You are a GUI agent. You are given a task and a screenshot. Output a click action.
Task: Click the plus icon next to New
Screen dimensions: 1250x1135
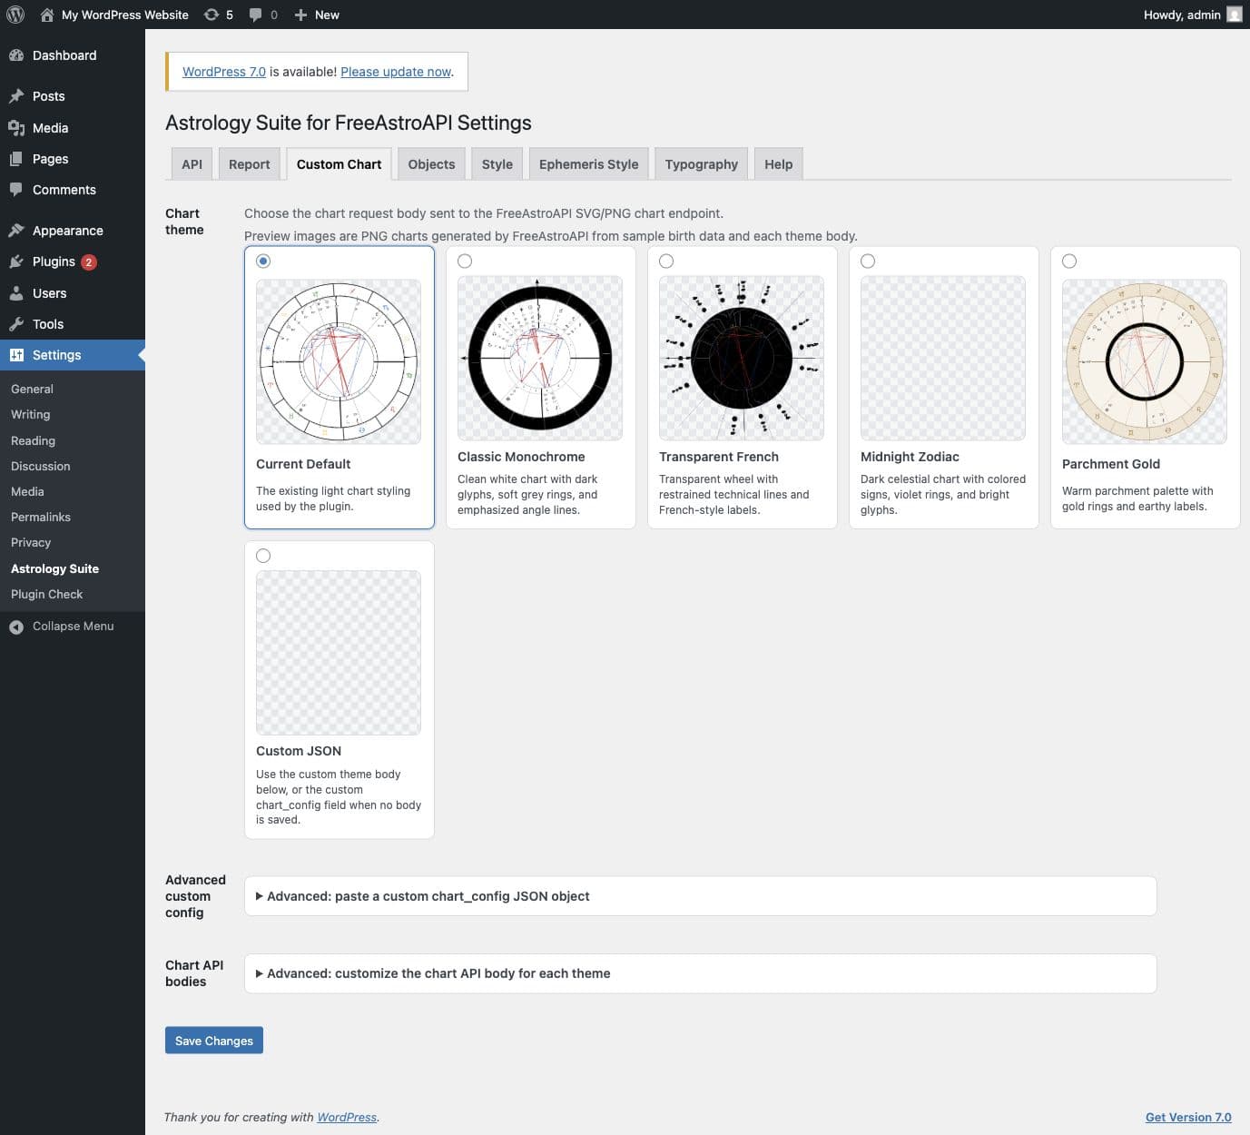click(300, 15)
